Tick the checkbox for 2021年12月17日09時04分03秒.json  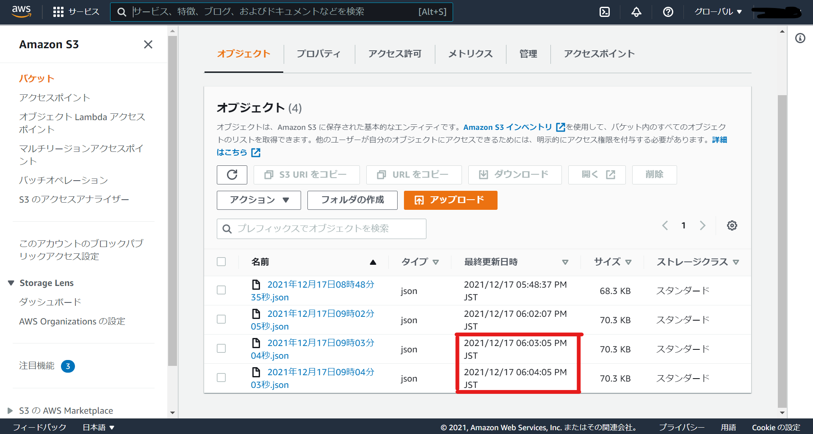221,378
